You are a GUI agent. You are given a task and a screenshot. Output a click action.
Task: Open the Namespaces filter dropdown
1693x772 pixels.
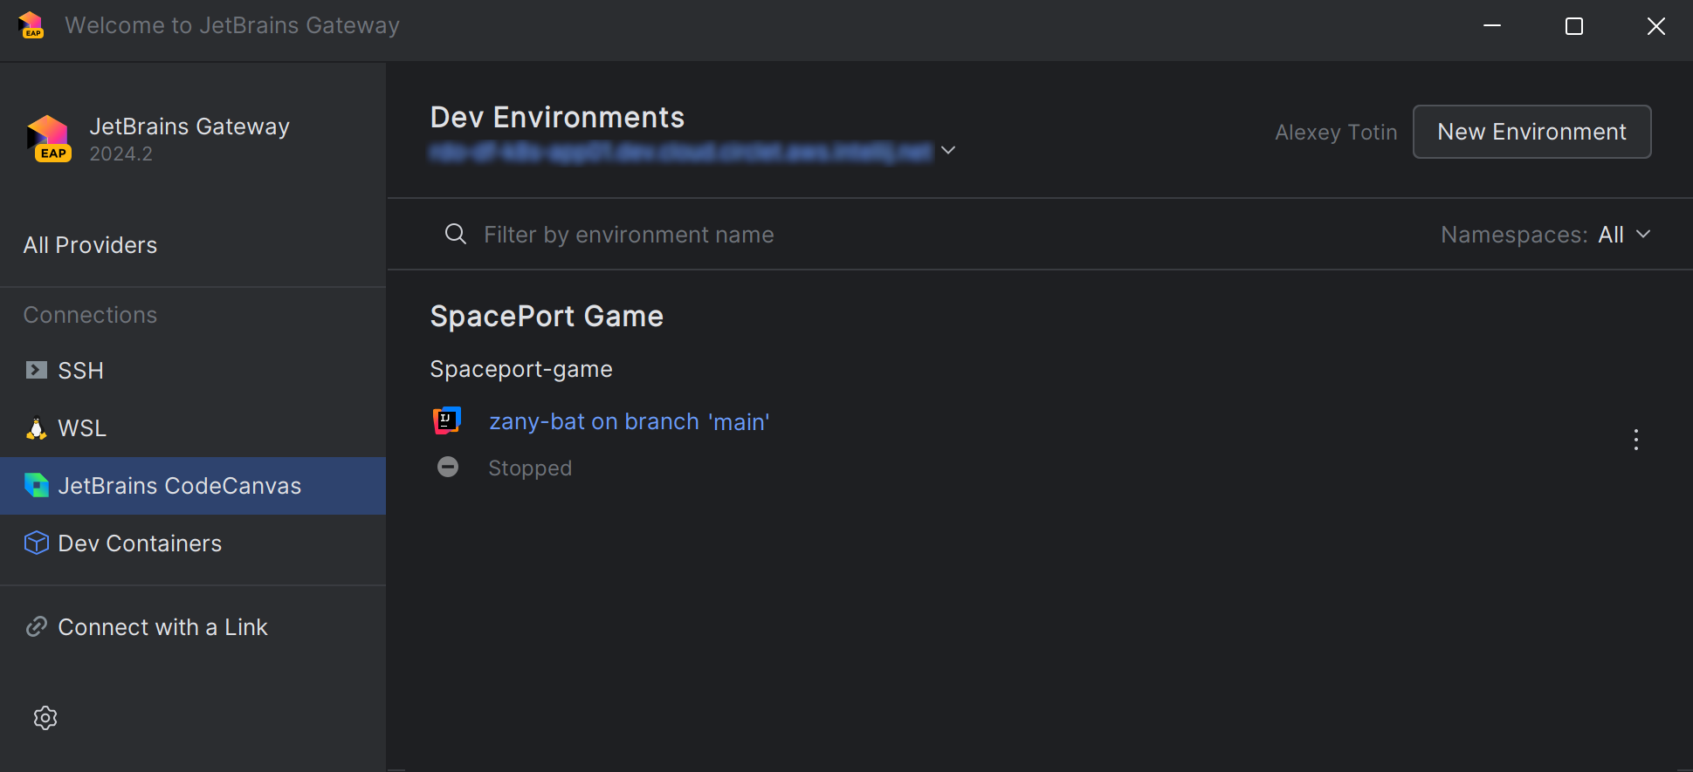(1624, 235)
